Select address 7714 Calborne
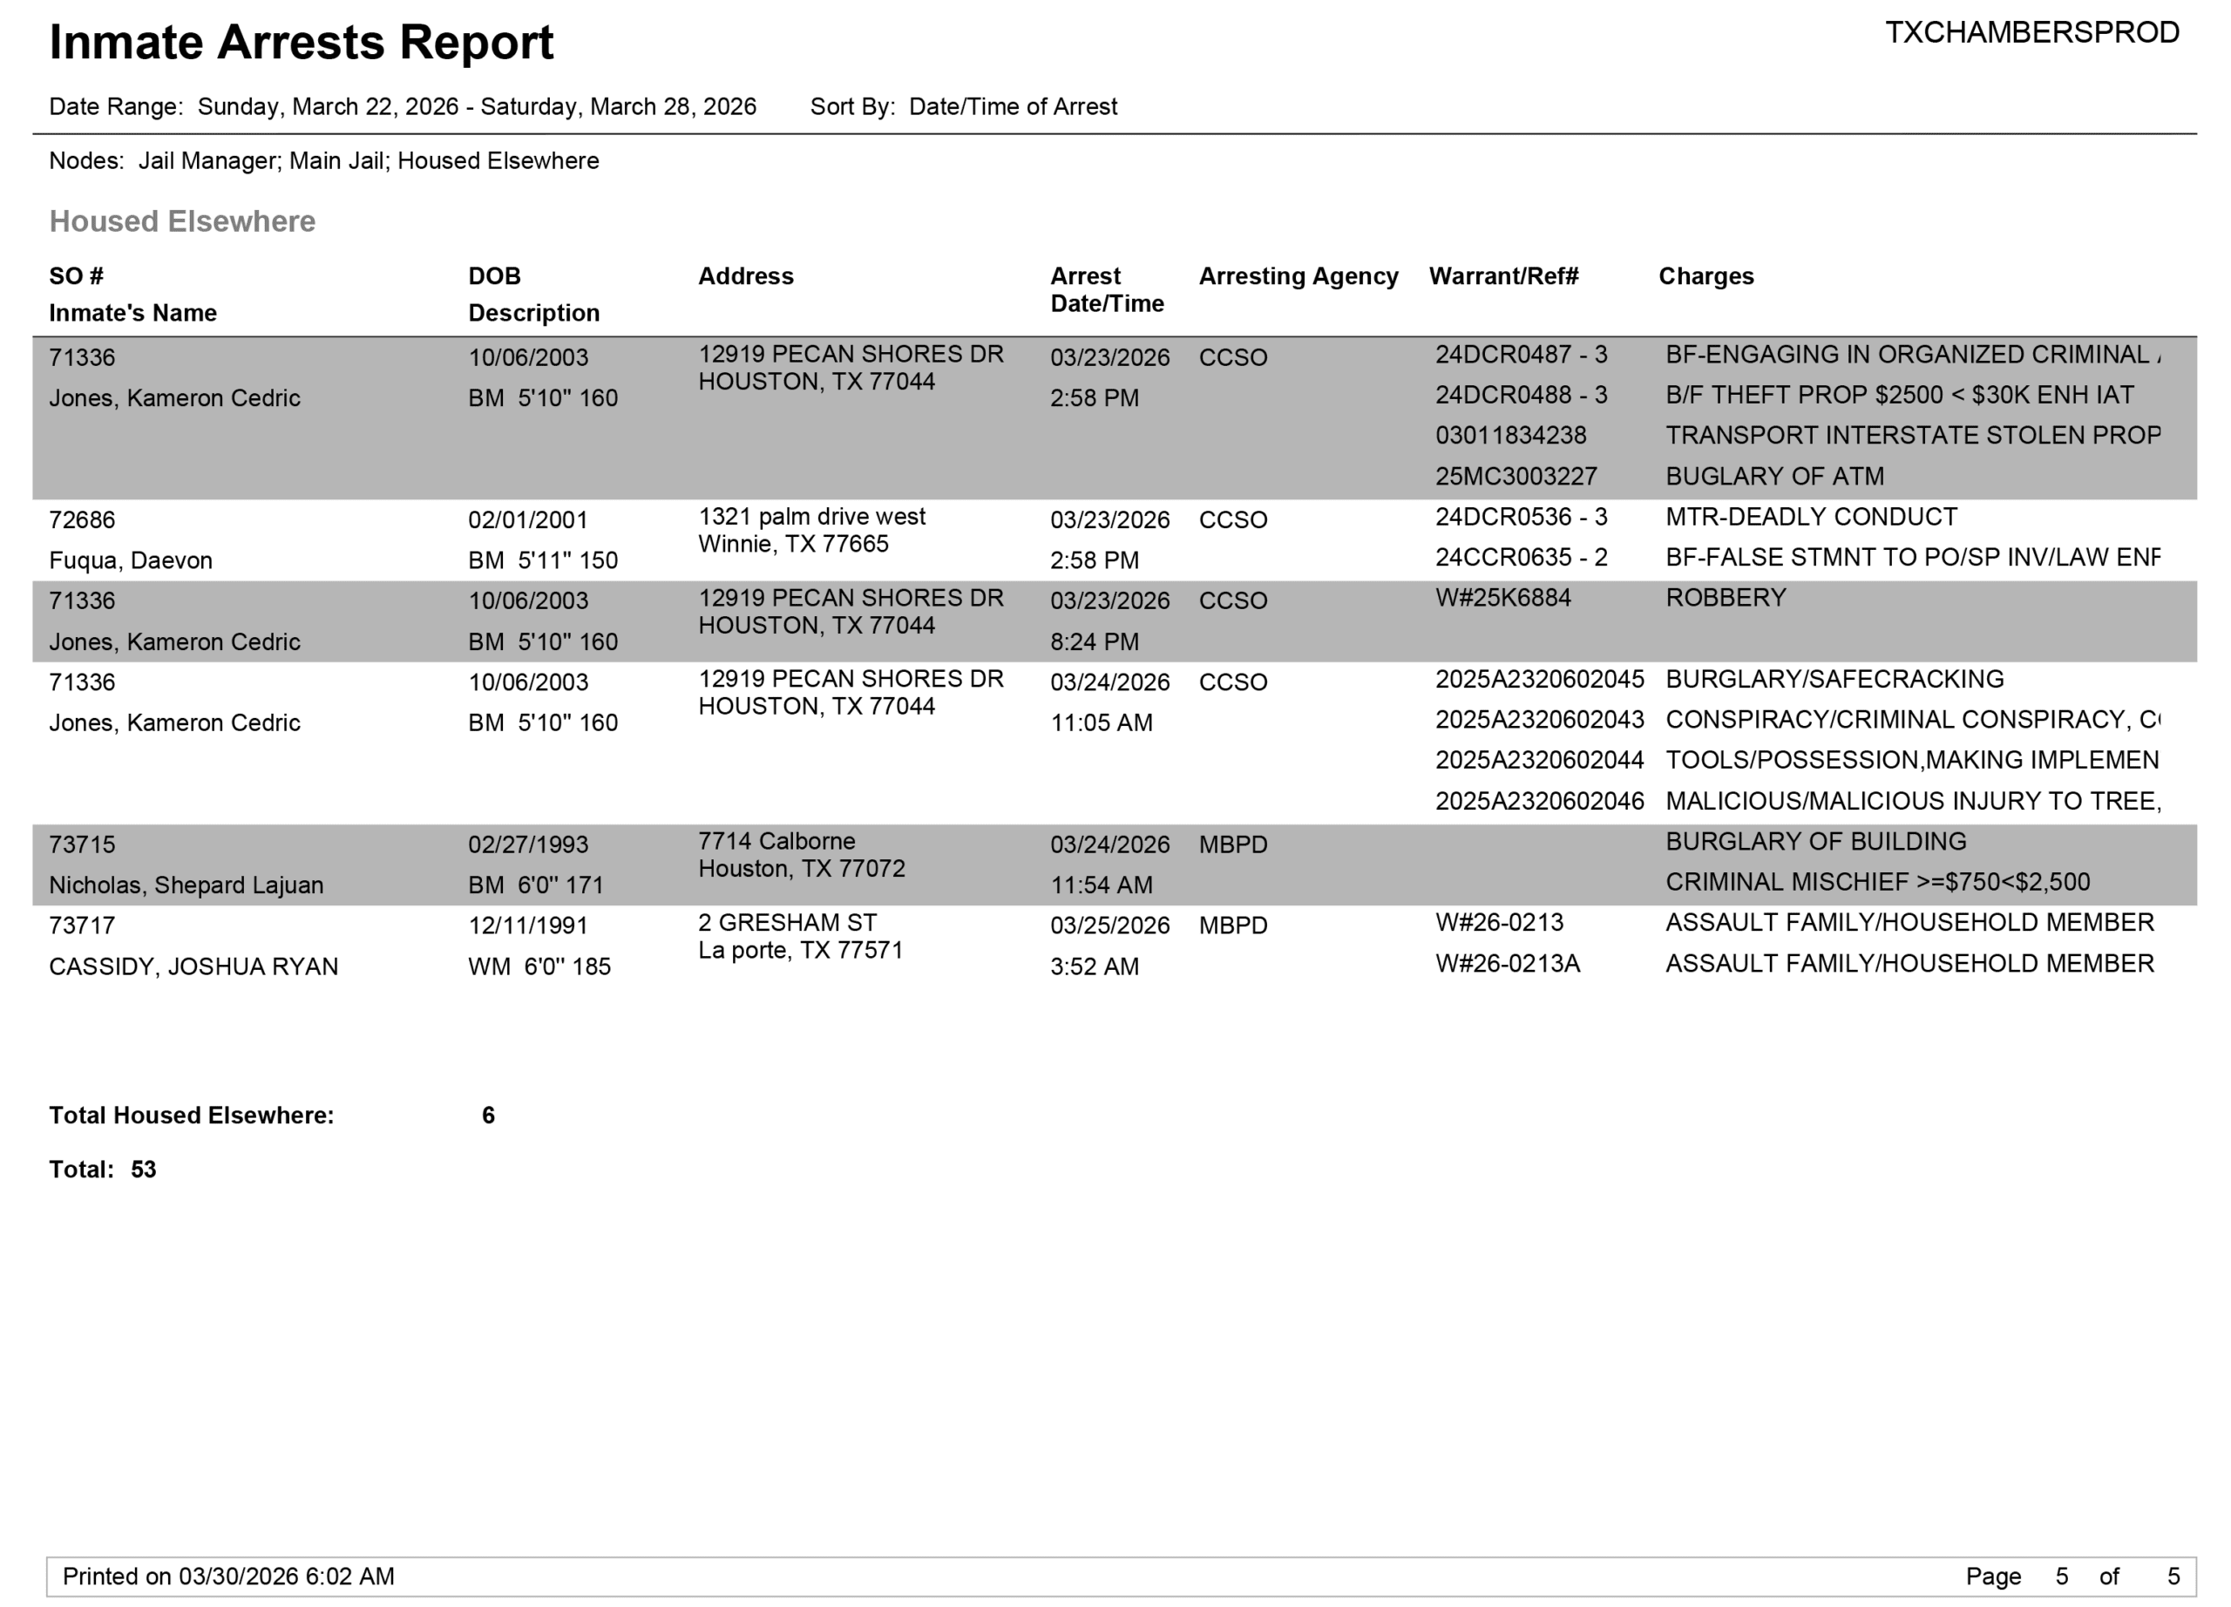2231x1607 pixels. pos(776,841)
